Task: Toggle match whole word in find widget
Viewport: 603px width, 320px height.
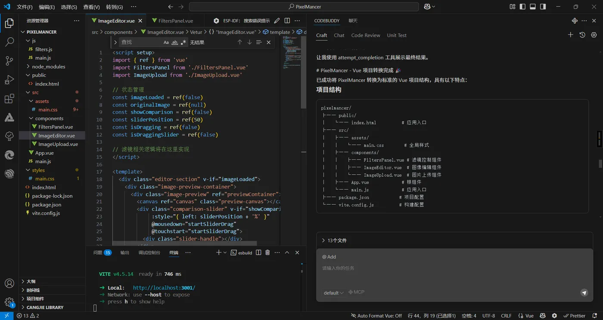Action: (x=175, y=43)
